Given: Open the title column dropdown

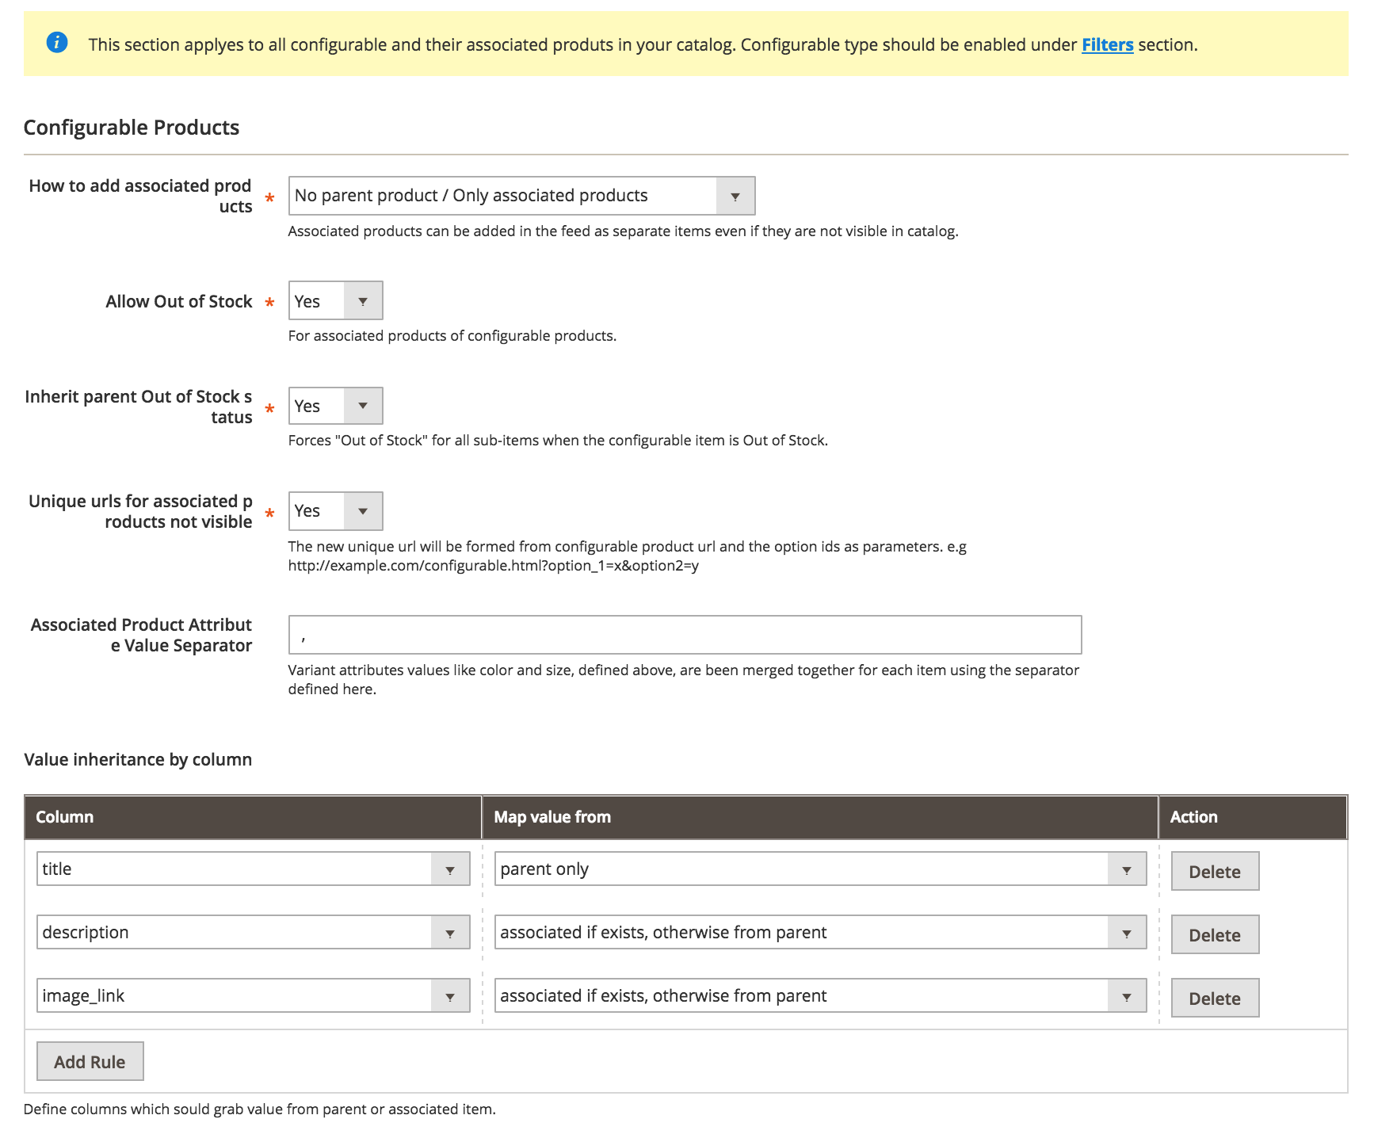Looking at the screenshot, I should (253, 869).
